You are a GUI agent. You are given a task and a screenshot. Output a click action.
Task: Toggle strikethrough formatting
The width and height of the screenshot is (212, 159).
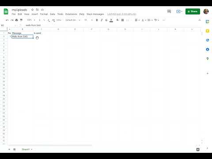coord(106,20)
